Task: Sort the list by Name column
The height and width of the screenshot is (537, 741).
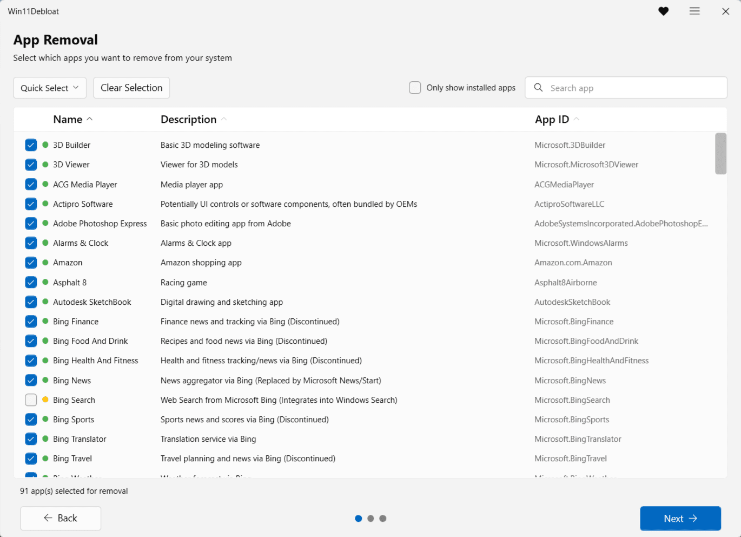Action: 68,120
